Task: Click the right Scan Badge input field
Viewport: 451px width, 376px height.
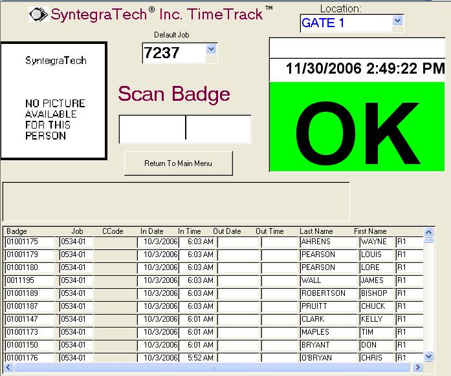Action: click(218, 129)
